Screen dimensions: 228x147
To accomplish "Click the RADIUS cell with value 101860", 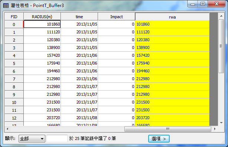I will (x=42, y=24).
